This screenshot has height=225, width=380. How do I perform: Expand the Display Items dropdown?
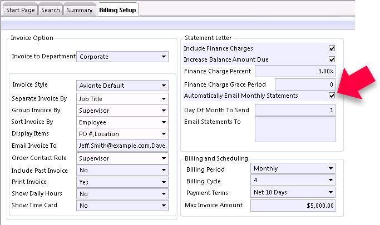[122, 134]
